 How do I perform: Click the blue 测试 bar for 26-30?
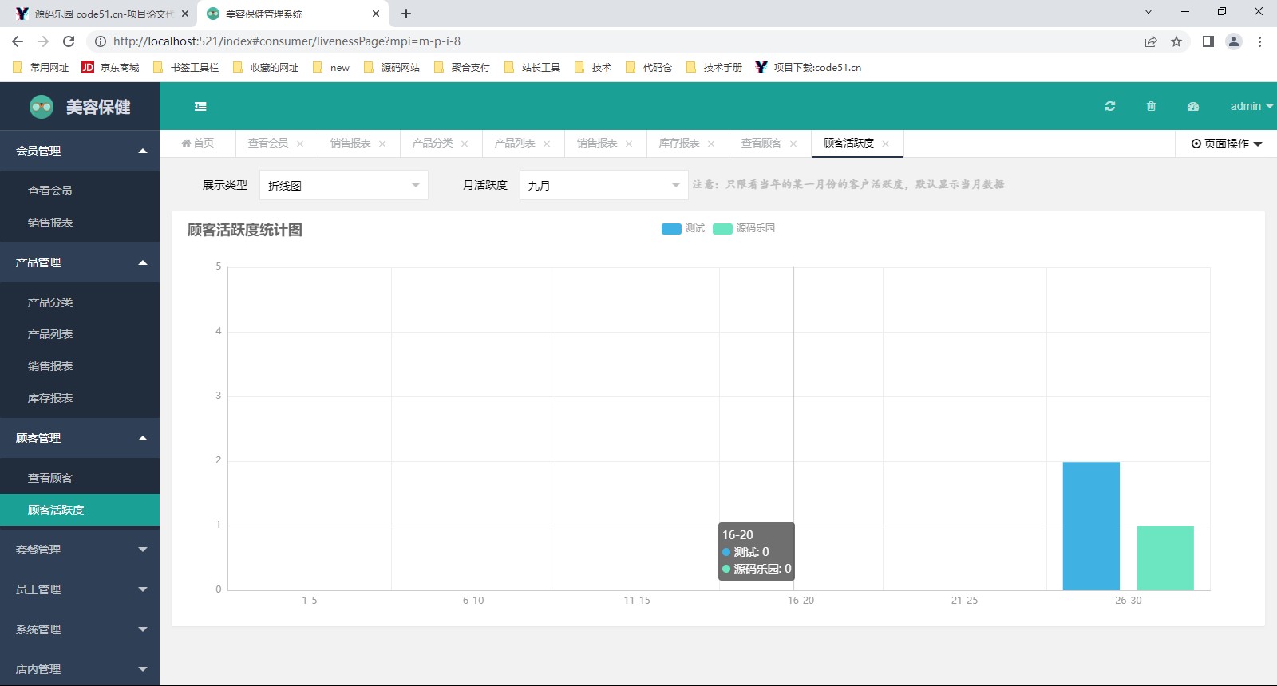pyautogui.click(x=1091, y=526)
